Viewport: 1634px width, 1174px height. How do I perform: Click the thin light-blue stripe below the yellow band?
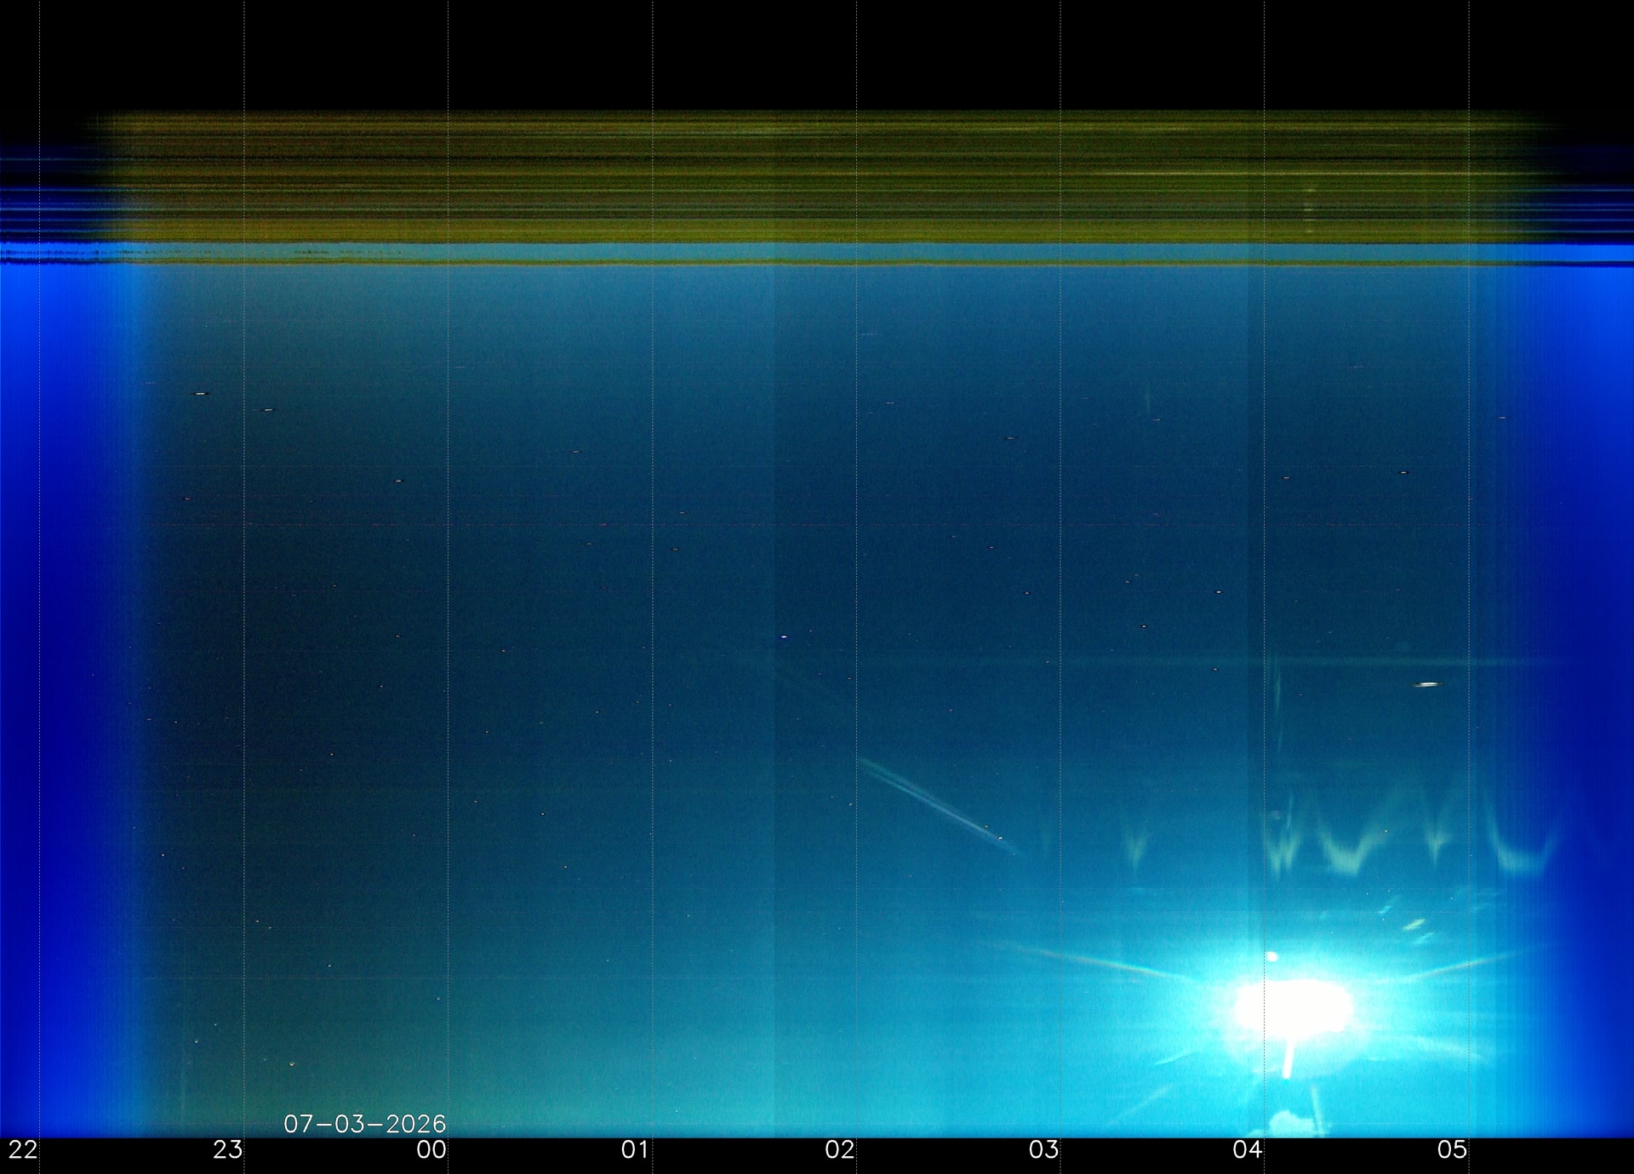pos(817,253)
